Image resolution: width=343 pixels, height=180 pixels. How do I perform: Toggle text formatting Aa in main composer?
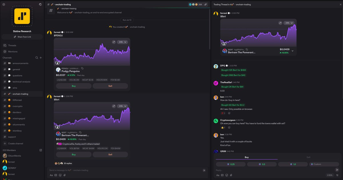click(x=51, y=175)
